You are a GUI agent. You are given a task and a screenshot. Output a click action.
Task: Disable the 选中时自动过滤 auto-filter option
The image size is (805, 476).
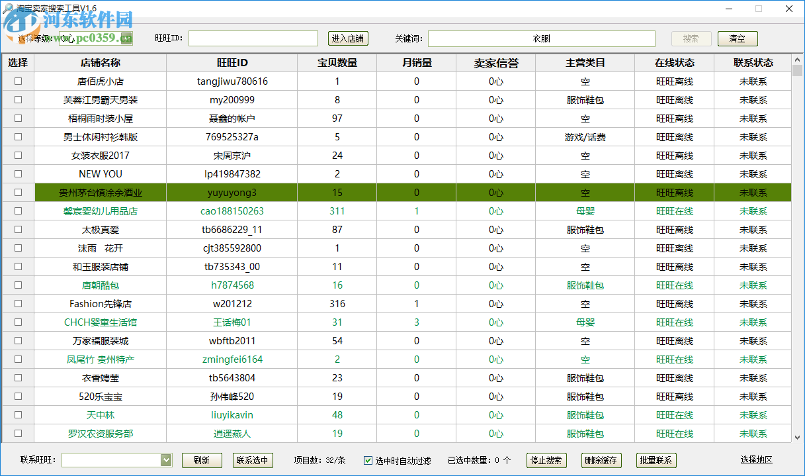(x=366, y=460)
